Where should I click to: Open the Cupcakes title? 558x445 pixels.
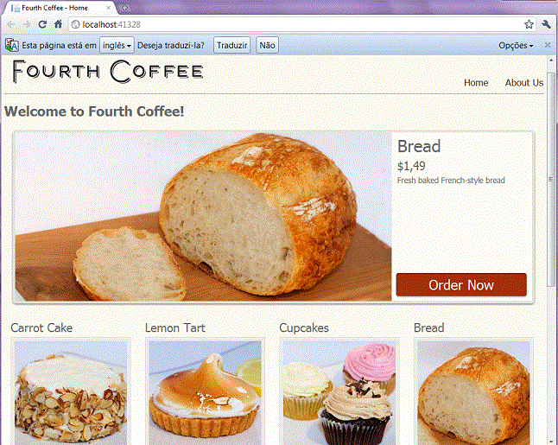tap(304, 327)
